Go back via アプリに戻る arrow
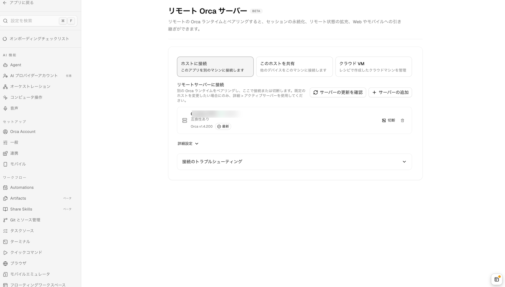The image size is (505, 287). (x=5, y=3)
